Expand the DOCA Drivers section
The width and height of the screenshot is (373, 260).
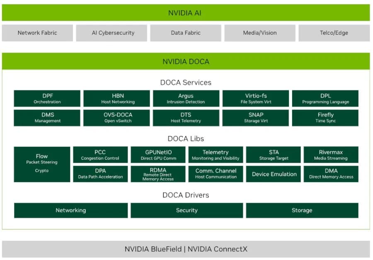186,195
